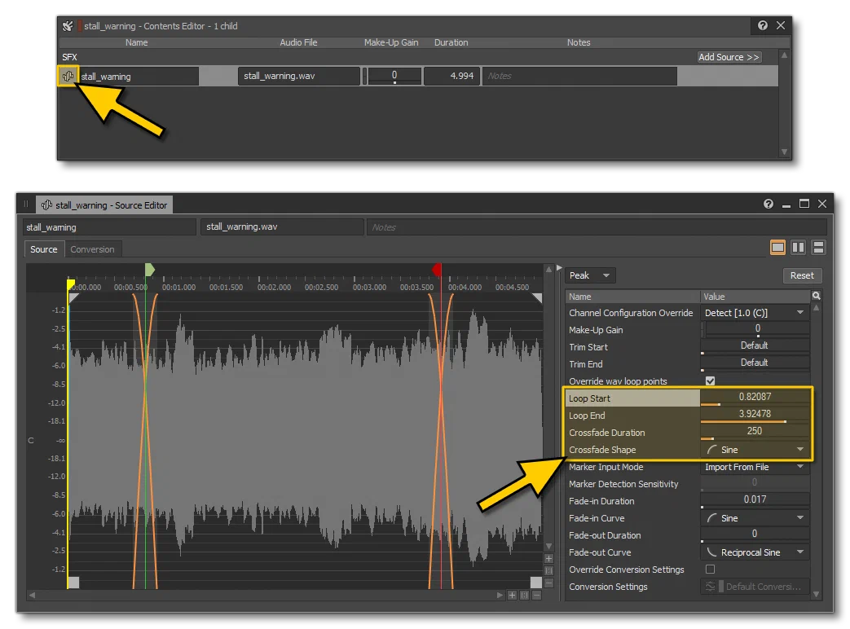Select the Marker Detection Sensitivity row label
The width and height of the screenshot is (850, 629).
point(623,484)
